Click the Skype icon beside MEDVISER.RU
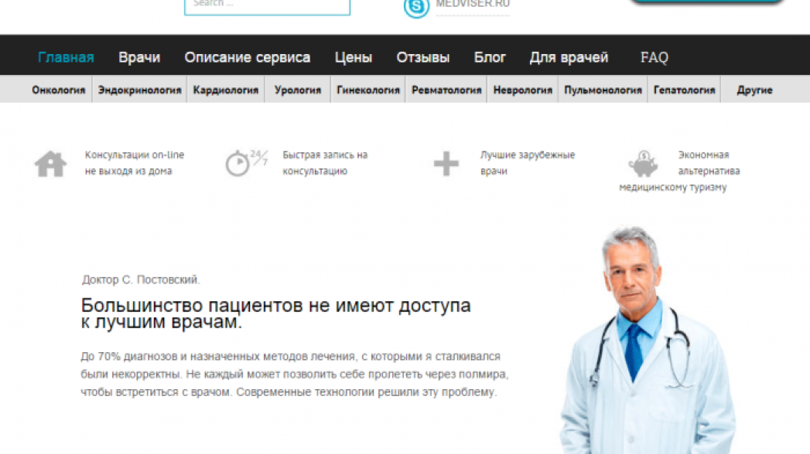This screenshot has height=454, width=810. click(x=416, y=7)
